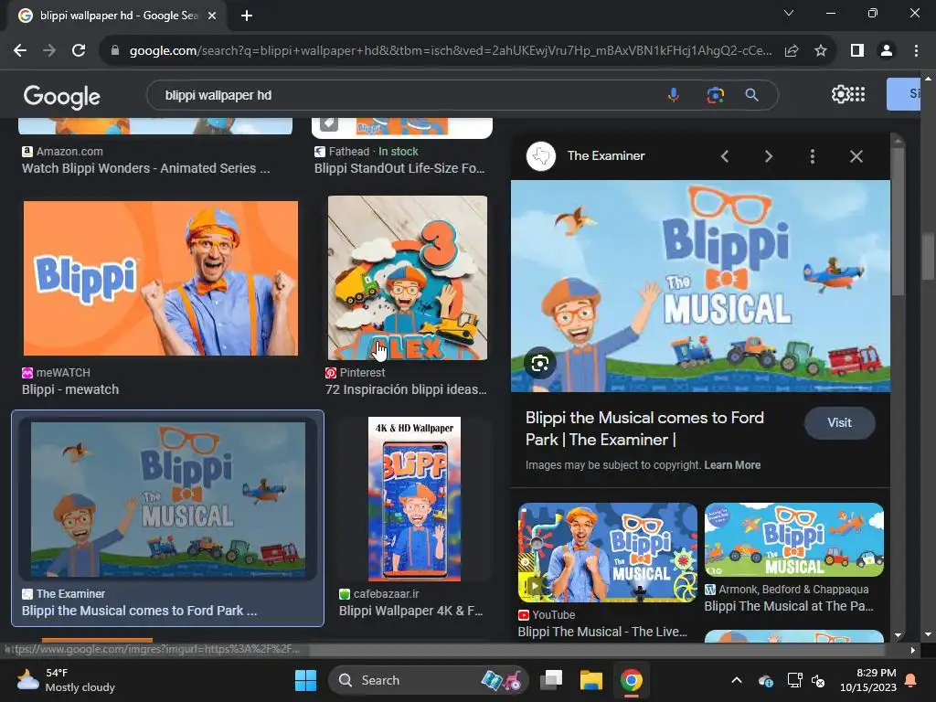The height and width of the screenshot is (702, 936).
Task: Open Blippi The Musical at The Pa... title
Action: [789, 607]
